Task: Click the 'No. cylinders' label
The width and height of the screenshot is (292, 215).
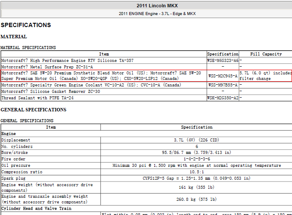Action: [x=17, y=146]
